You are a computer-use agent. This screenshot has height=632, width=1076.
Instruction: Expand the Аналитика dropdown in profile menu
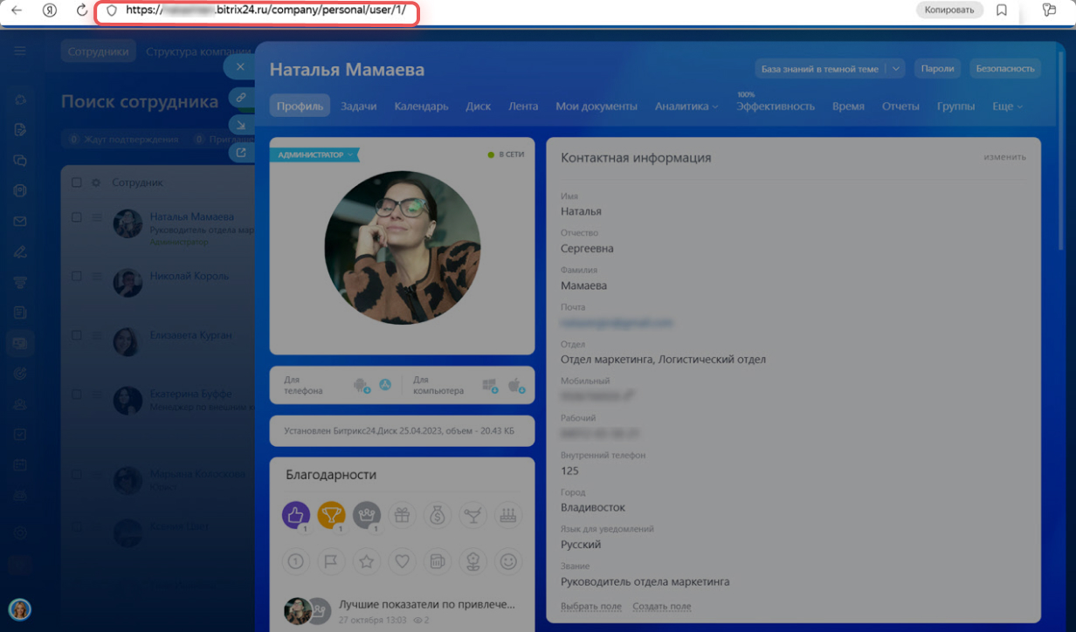[x=686, y=106]
